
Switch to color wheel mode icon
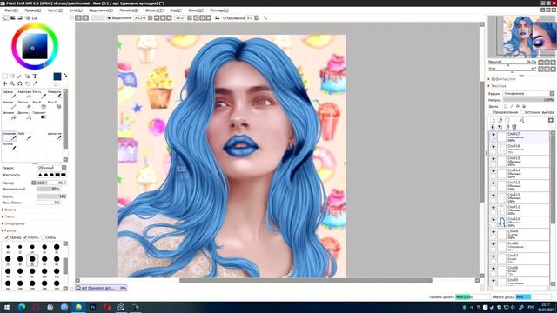(x=5, y=17)
